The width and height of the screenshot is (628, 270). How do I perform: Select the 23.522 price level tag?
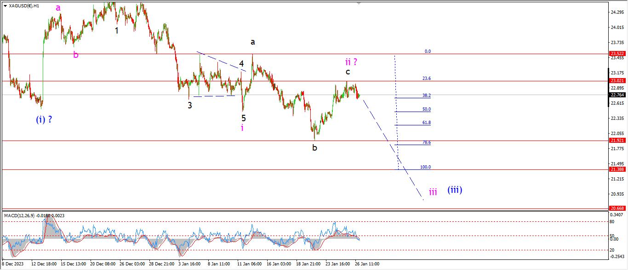pos(617,54)
